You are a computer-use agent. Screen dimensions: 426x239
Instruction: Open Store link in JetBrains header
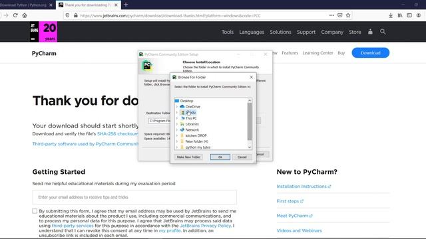coord(355,32)
